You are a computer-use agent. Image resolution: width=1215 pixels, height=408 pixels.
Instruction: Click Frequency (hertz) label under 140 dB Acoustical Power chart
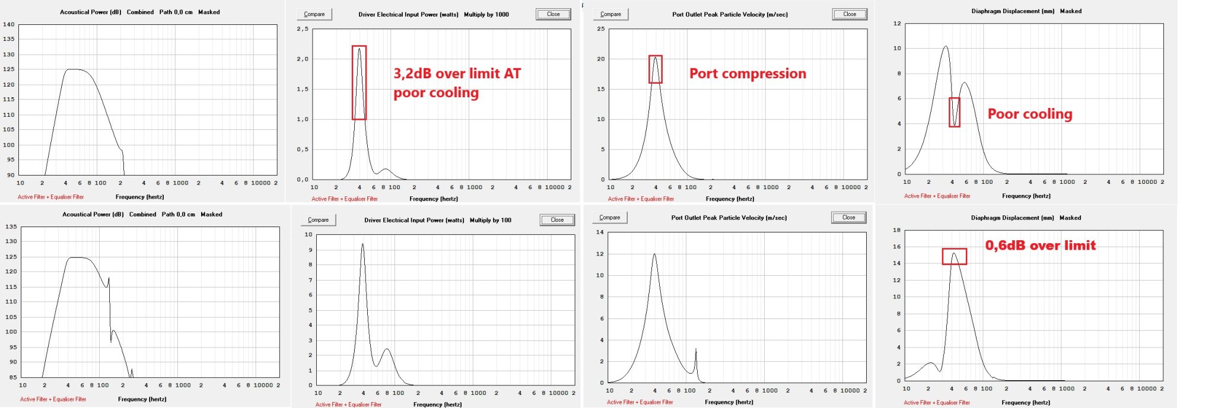[140, 197]
